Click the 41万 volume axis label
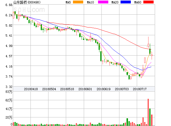 pyautogui.click(x=9, y=109)
